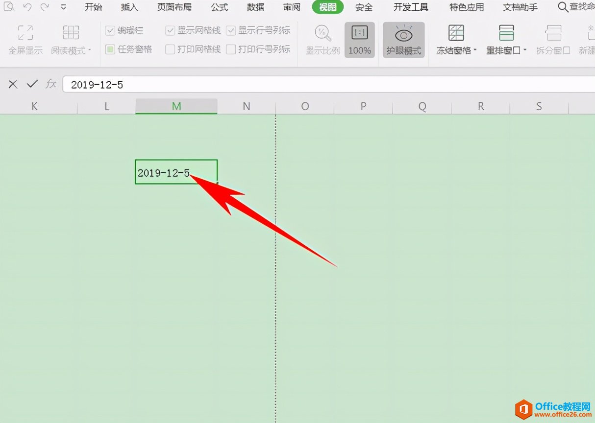Switch to the 安全 tab
The width and height of the screenshot is (595, 423).
click(364, 7)
